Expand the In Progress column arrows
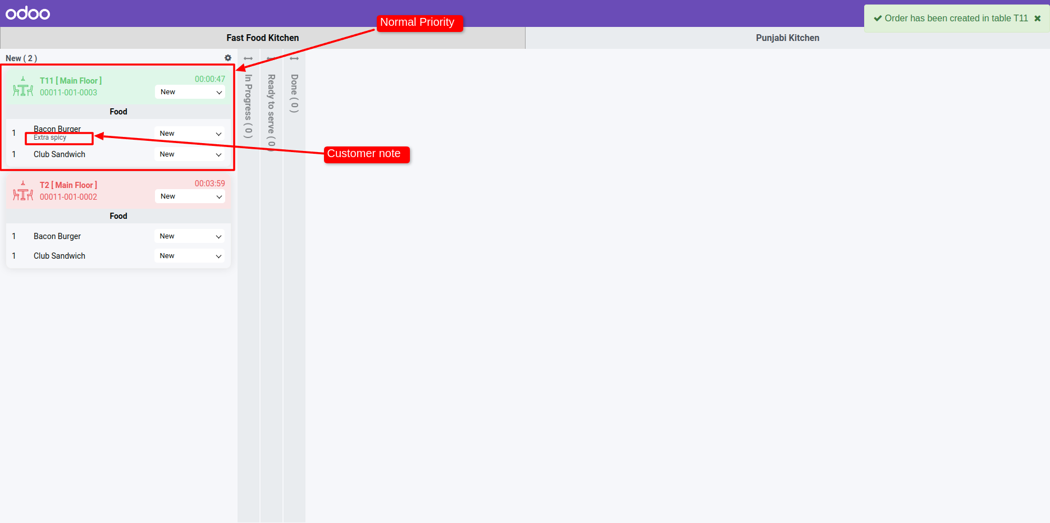This screenshot has height=523, width=1050. click(x=248, y=58)
